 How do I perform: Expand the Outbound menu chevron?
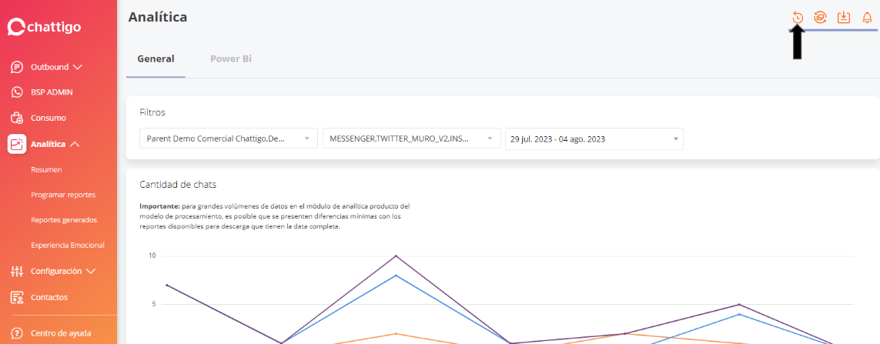[x=78, y=67]
